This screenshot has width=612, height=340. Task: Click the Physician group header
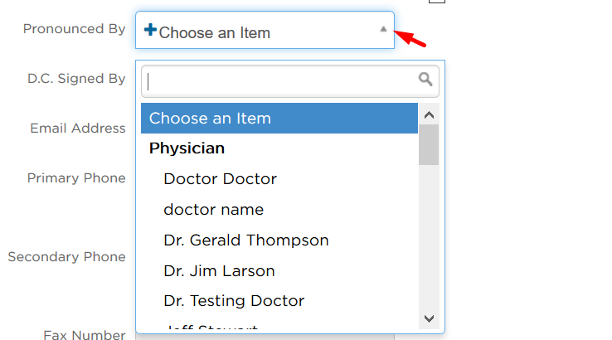point(187,148)
